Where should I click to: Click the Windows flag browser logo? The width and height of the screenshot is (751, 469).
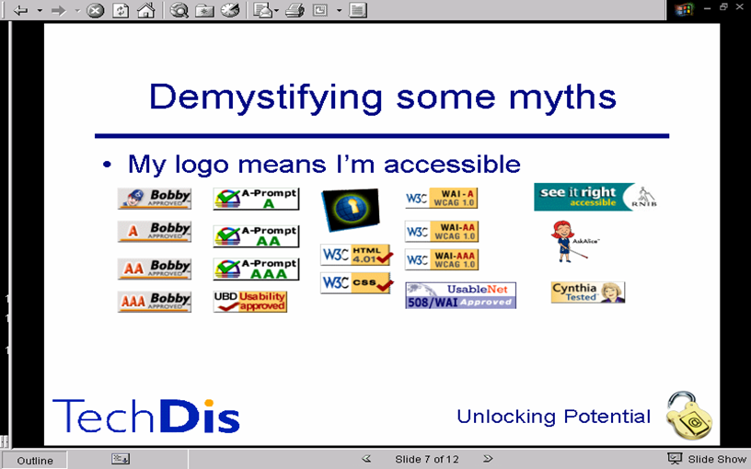[x=684, y=9]
